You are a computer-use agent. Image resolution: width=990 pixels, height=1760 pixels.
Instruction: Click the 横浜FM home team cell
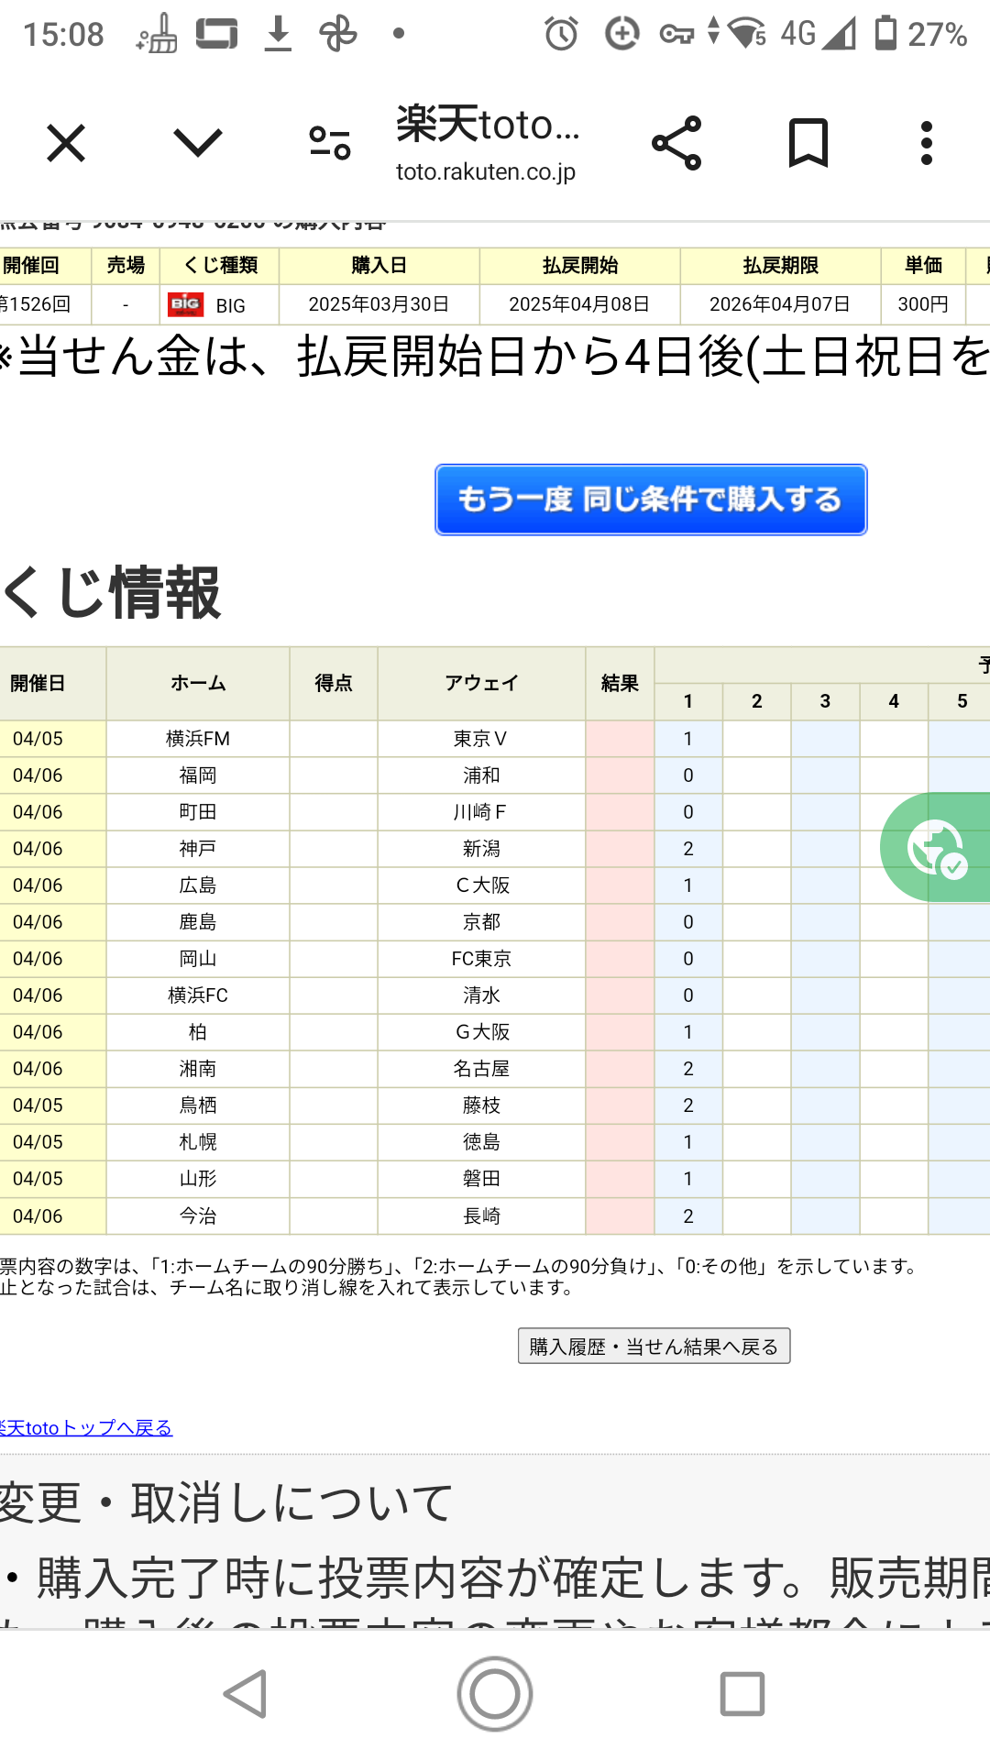[x=198, y=739]
